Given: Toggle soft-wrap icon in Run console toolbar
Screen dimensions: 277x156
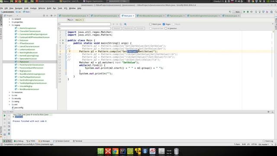Looking at the screenshot, I should pos(9,123).
